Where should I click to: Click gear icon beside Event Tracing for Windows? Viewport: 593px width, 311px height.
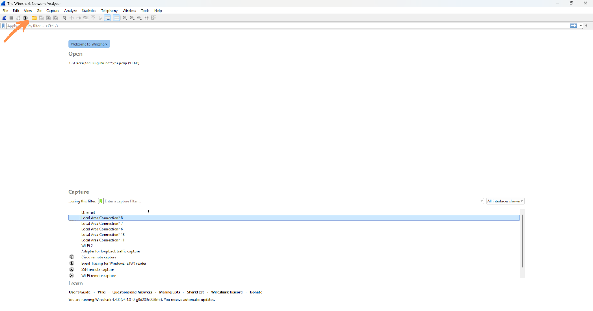coord(72,263)
